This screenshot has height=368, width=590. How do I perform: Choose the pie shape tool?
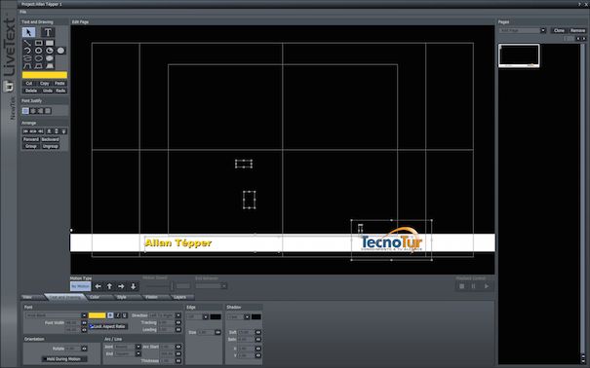[x=50, y=51]
